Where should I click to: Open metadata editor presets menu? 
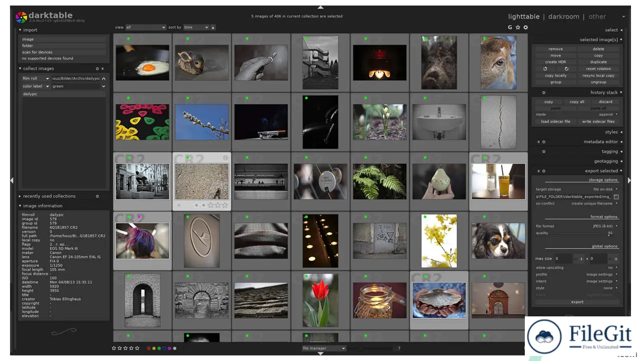point(539,142)
